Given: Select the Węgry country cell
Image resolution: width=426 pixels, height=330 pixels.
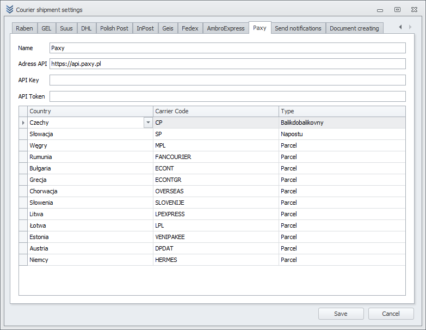Looking at the screenshot, I should (x=90, y=145).
